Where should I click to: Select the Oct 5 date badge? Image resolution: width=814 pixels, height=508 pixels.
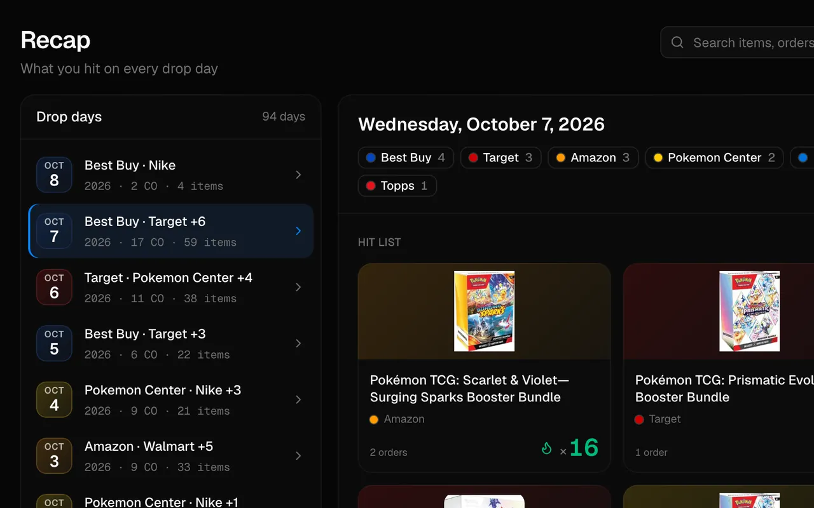point(54,344)
